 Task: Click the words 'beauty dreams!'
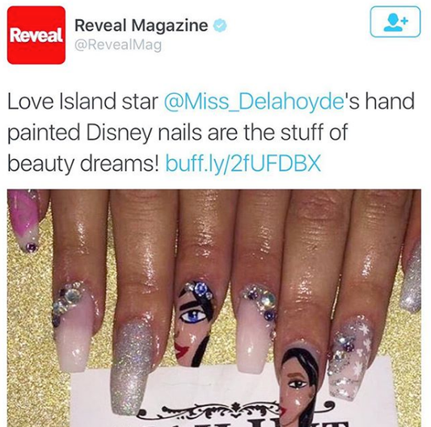tap(83, 164)
